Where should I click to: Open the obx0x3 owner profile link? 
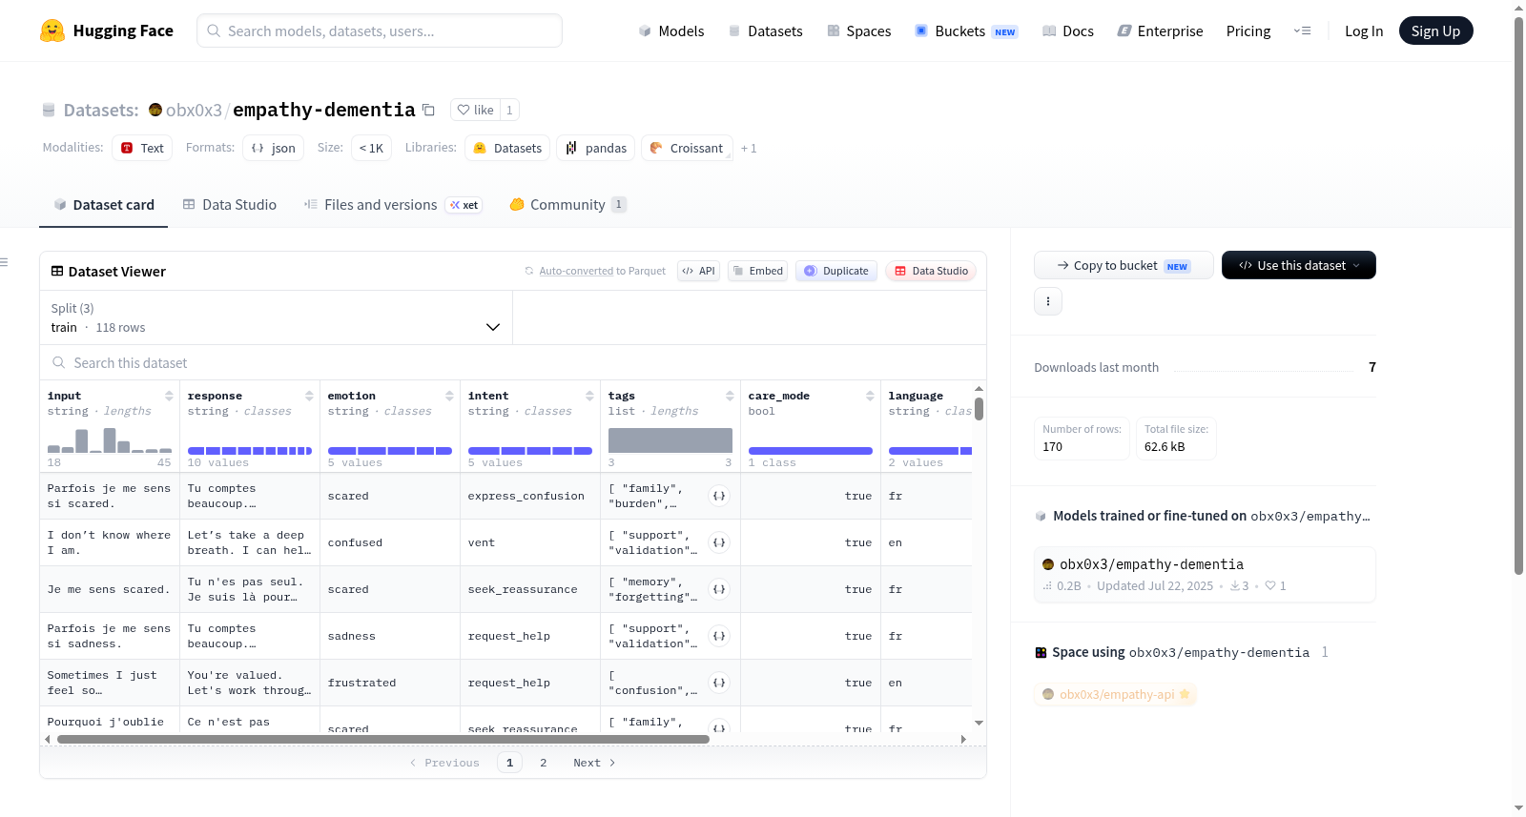(194, 111)
